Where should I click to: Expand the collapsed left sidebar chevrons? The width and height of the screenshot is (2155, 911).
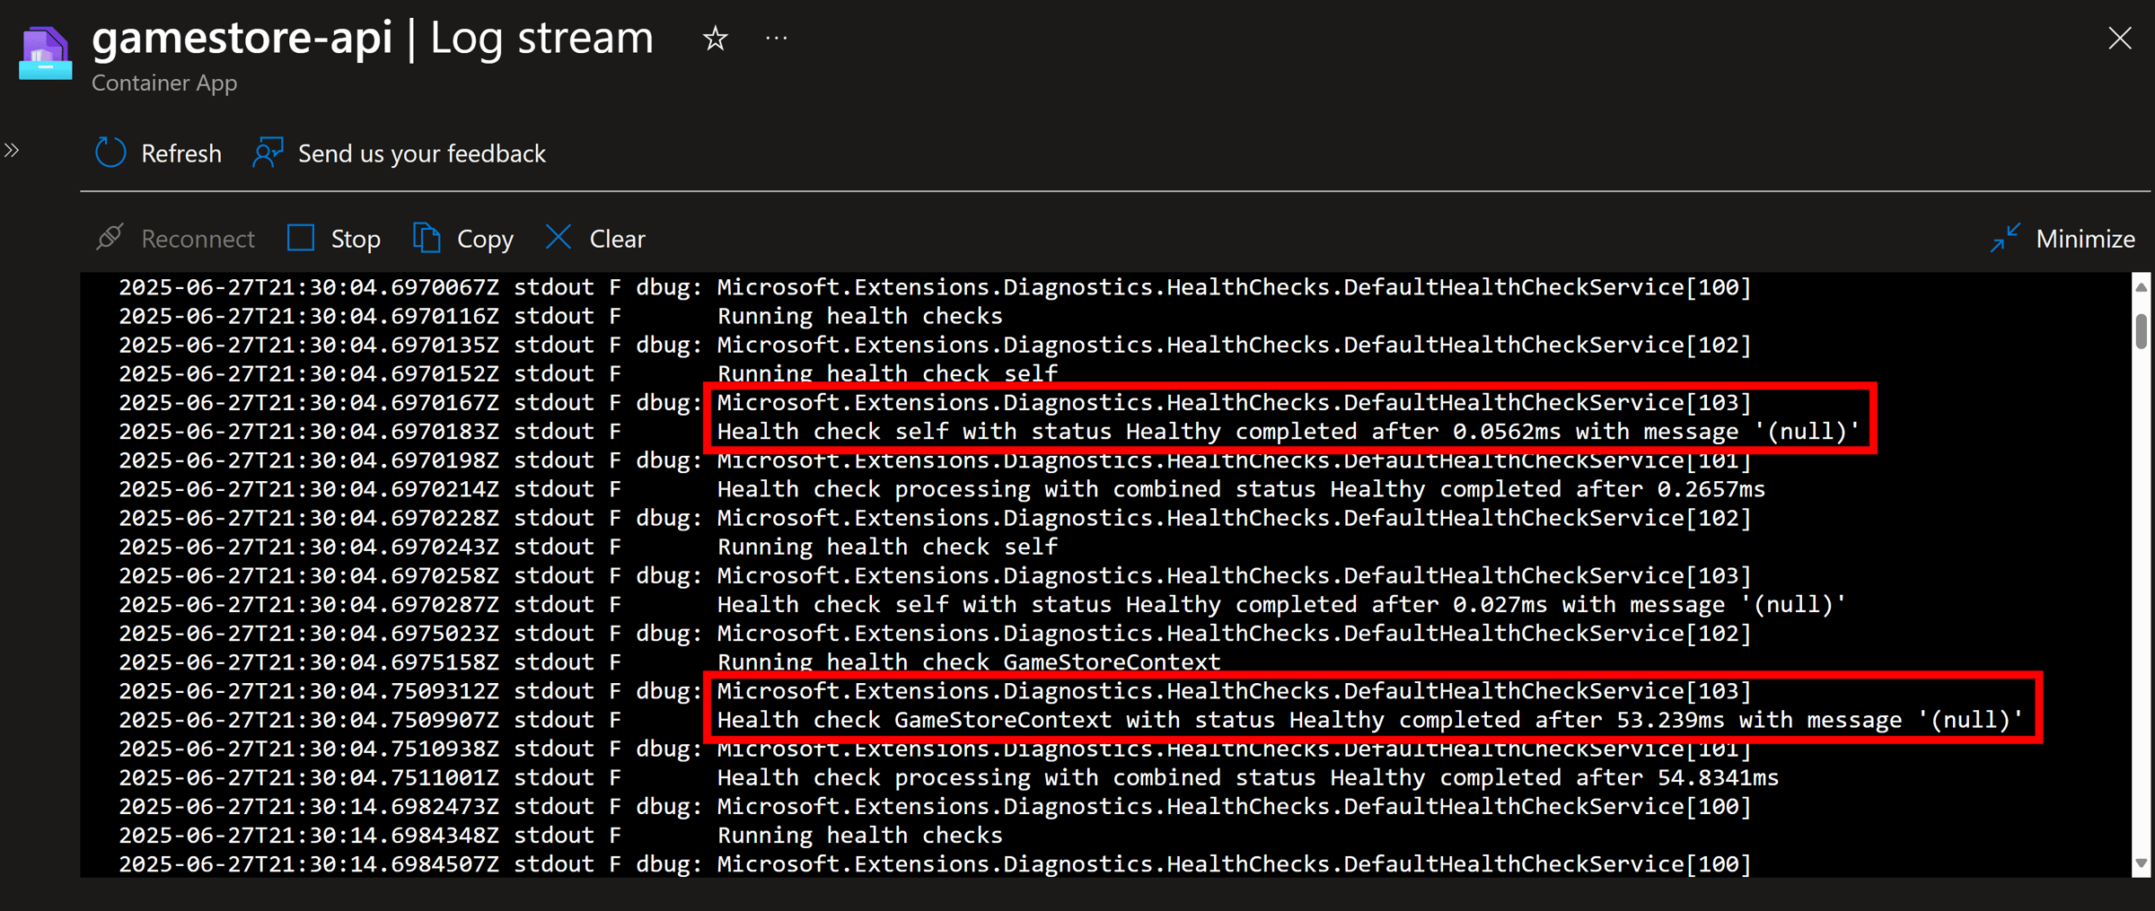tap(12, 151)
